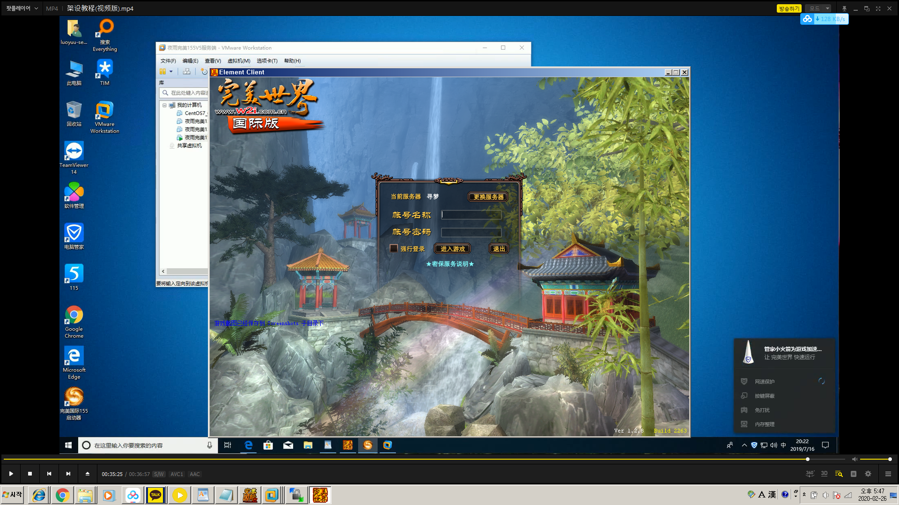Open the playlist hamburger menu
Screen dimensions: 899x505
[888, 474]
